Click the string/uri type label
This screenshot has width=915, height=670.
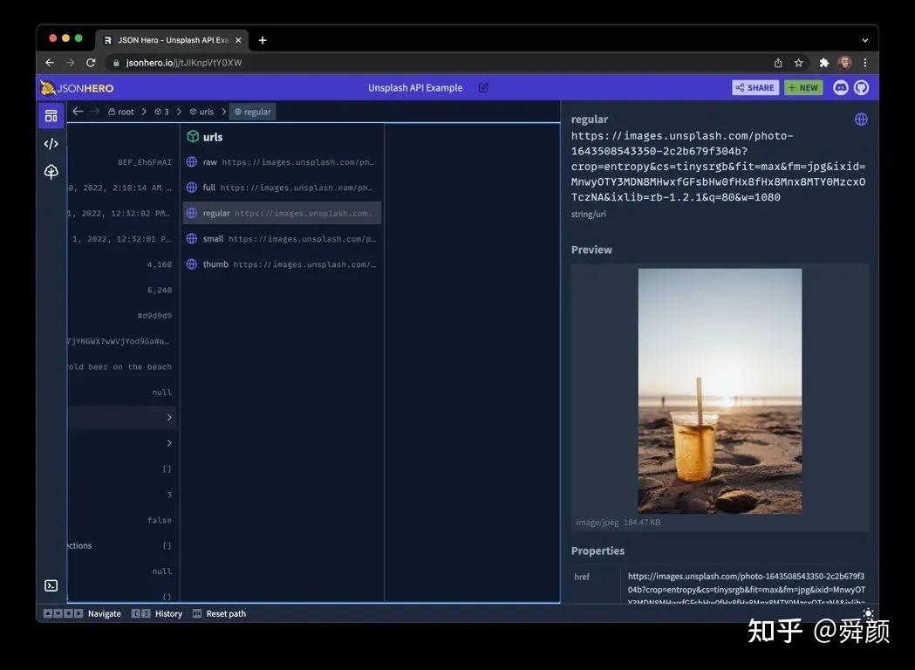[588, 215]
